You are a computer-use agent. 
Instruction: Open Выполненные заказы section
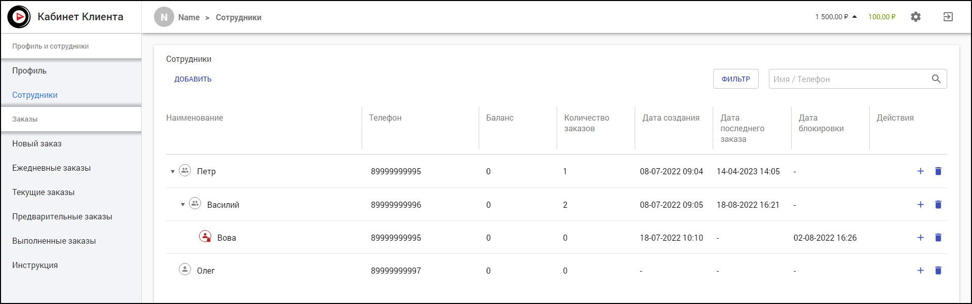pyautogui.click(x=54, y=241)
